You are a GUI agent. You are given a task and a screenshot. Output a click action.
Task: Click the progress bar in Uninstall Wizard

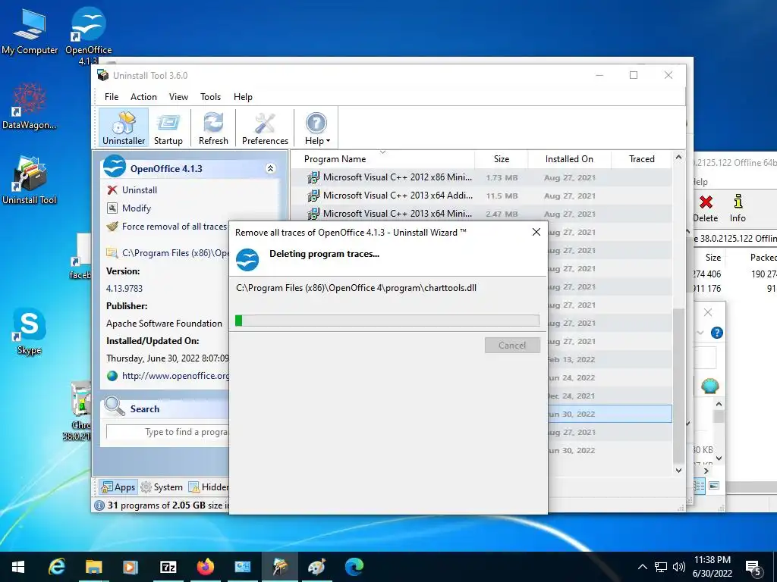click(x=387, y=321)
